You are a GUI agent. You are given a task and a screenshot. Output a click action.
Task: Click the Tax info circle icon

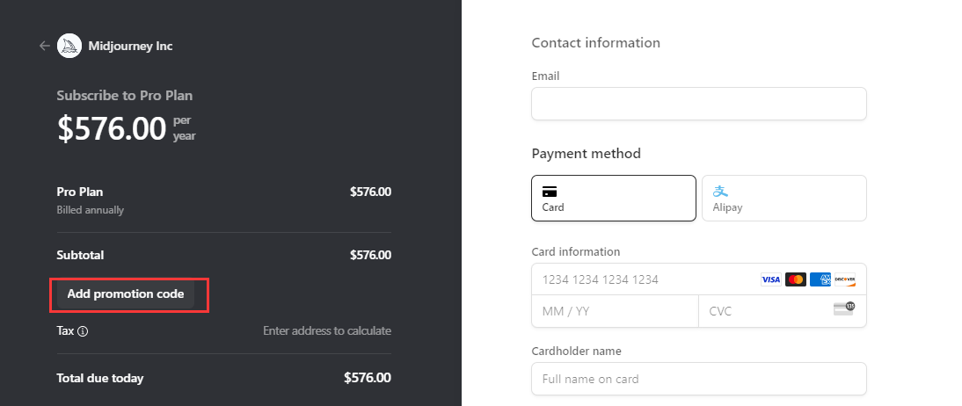click(83, 331)
